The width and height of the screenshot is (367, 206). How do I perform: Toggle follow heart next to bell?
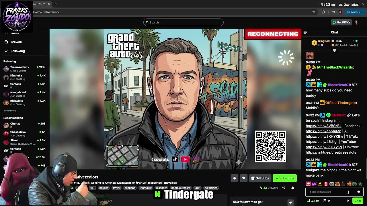click(x=243, y=178)
